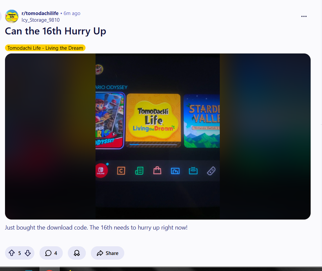The width and height of the screenshot is (322, 271).
Task: Open the r/tomodachilife community link
Action: [40, 13]
